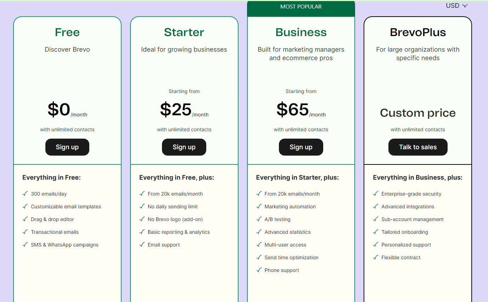Viewport: 488px width, 302px height.
Task: Click the checkmark beside Enterprise-grade security
Action: click(x=376, y=193)
